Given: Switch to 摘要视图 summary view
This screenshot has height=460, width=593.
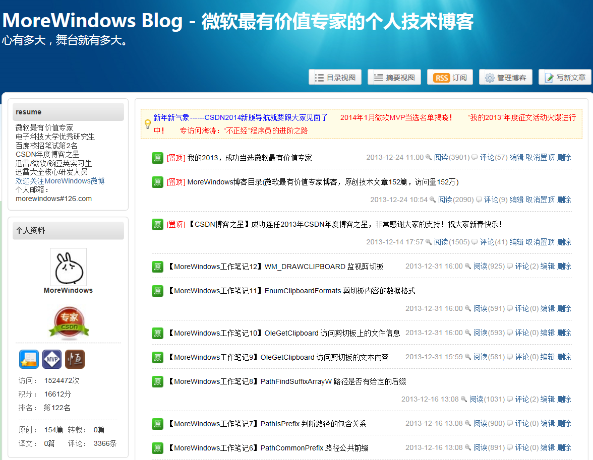Looking at the screenshot, I should point(394,77).
